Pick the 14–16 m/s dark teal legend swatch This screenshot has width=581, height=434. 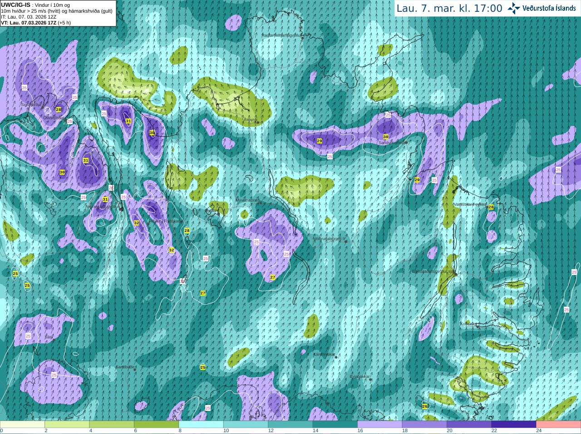tap(335, 424)
